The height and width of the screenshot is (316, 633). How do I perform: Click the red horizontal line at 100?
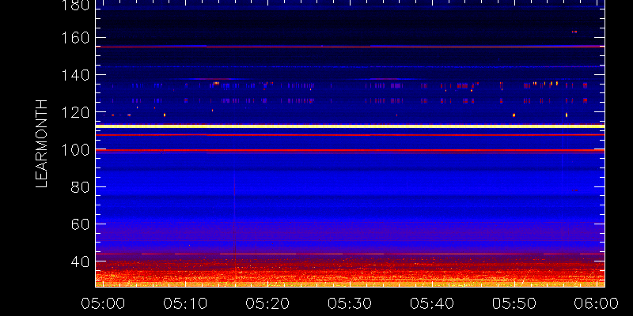point(350,150)
